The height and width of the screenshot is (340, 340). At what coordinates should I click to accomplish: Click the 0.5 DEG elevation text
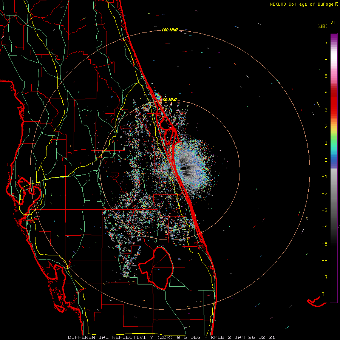click(189, 337)
